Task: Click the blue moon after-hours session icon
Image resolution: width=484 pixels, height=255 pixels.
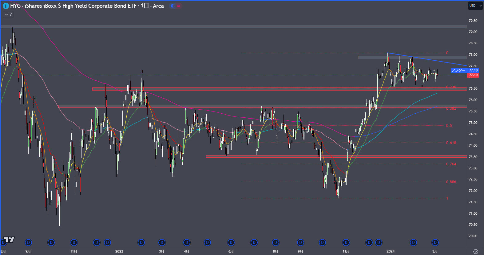Action: 173,6
